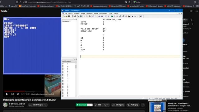Image resolution: width=199 pixels, height=112 pixels.
Task: Open chapter "Floating Point vs Integer results"
Action: 43,94
